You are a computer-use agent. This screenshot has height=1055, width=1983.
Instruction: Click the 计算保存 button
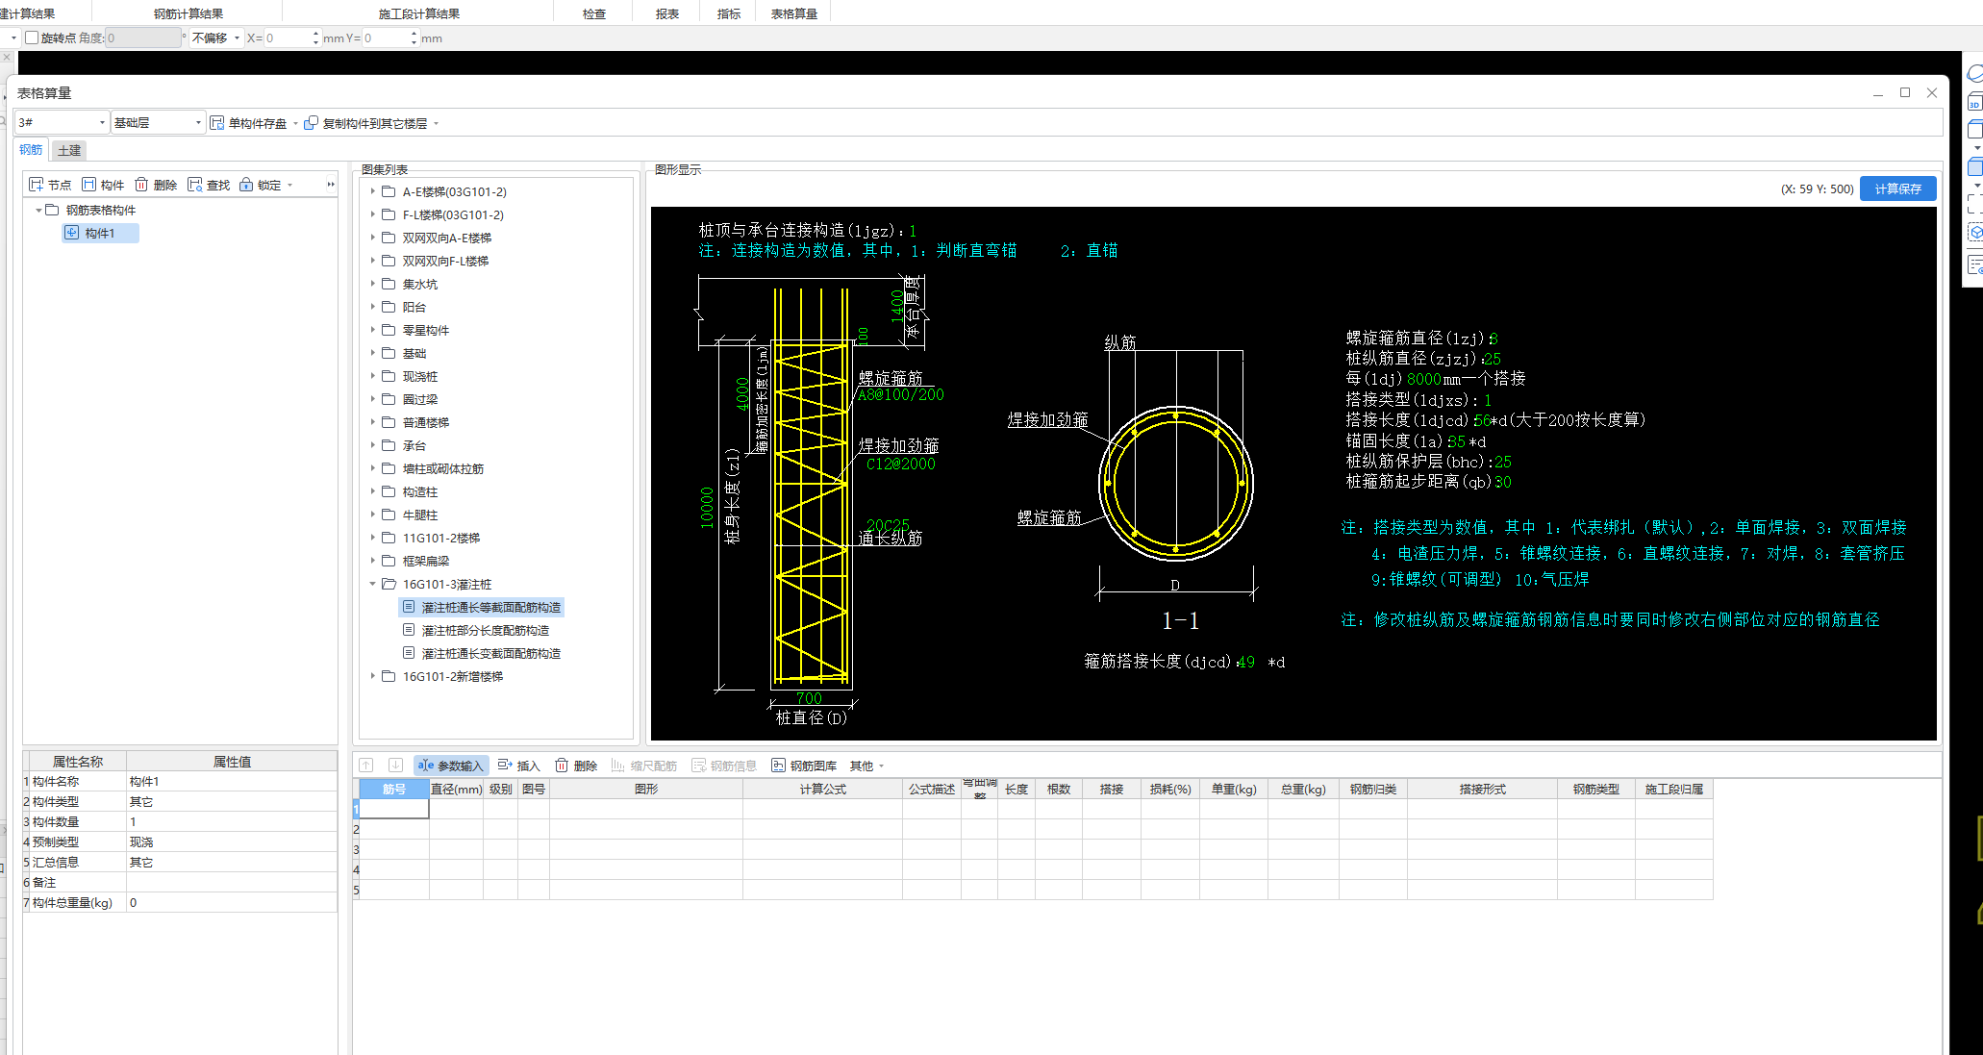tap(1897, 188)
